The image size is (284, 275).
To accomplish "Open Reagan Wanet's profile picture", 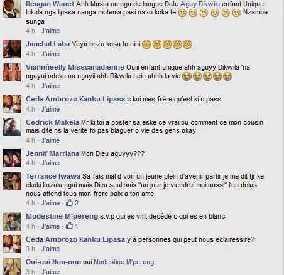I will (12, 9).
